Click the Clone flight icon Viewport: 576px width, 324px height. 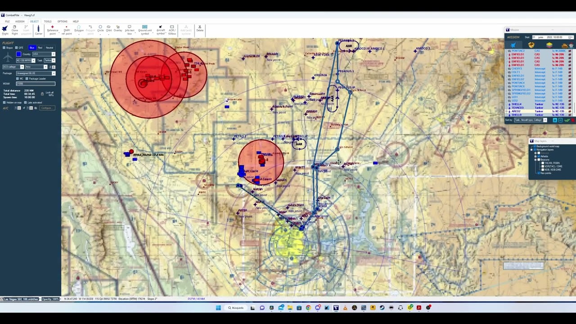15,30
